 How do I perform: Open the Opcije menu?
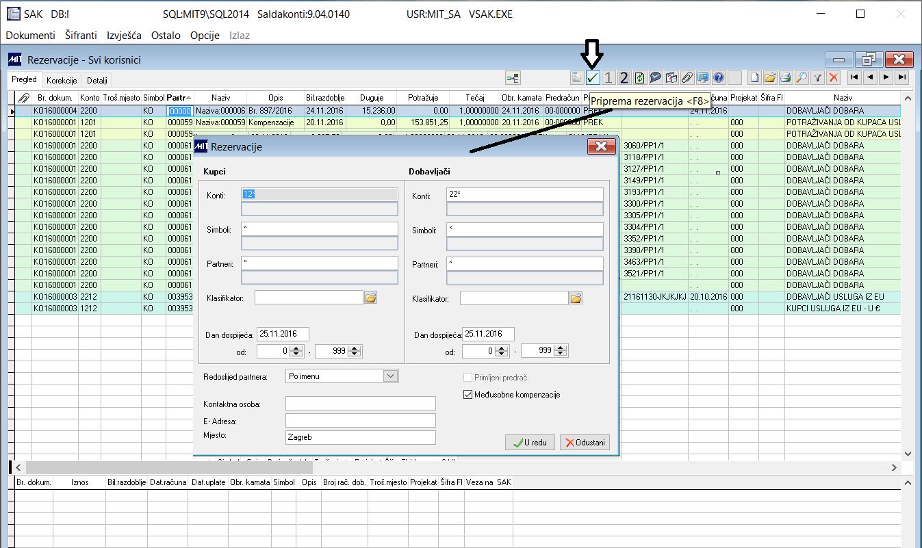205,35
